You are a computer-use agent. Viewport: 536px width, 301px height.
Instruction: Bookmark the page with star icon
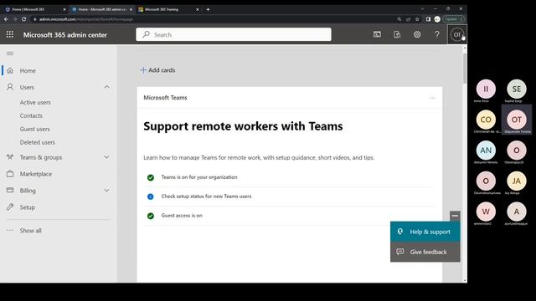417,19
